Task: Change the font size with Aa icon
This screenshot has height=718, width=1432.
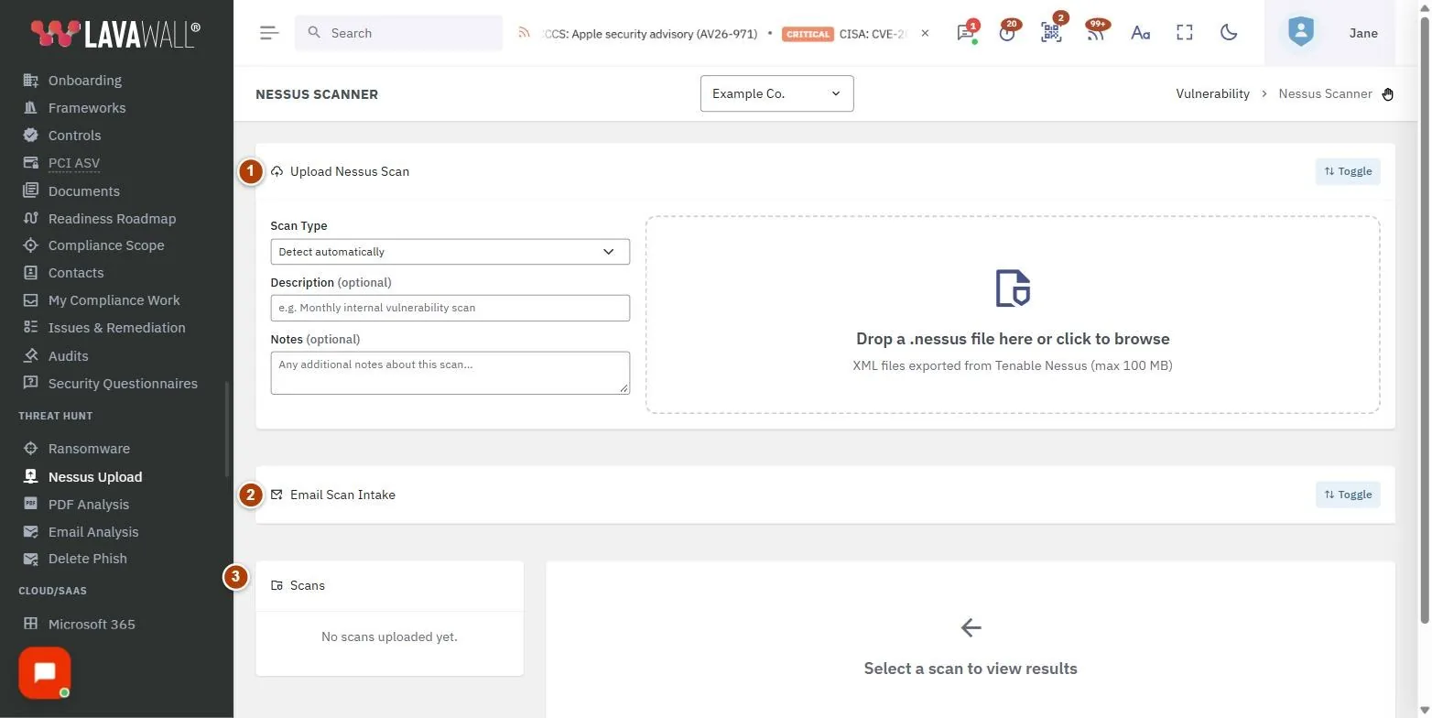Action: point(1140,33)
